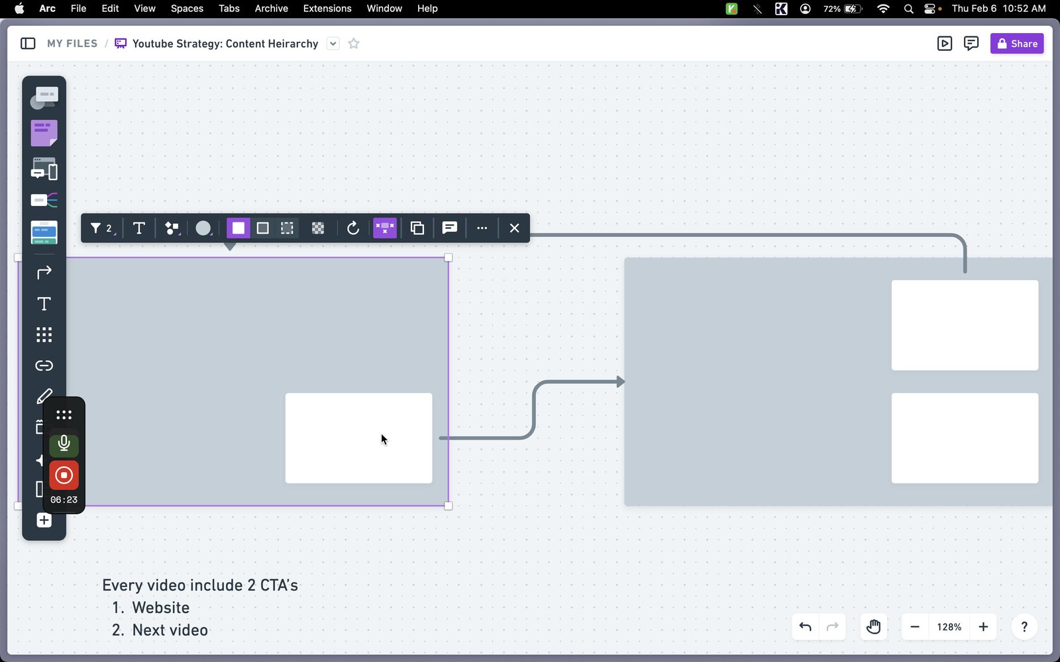Image resolution: width=1060 pixels, height=662 pixels.
Task: Open the change shape type dropdown
Action: [172, 228]
